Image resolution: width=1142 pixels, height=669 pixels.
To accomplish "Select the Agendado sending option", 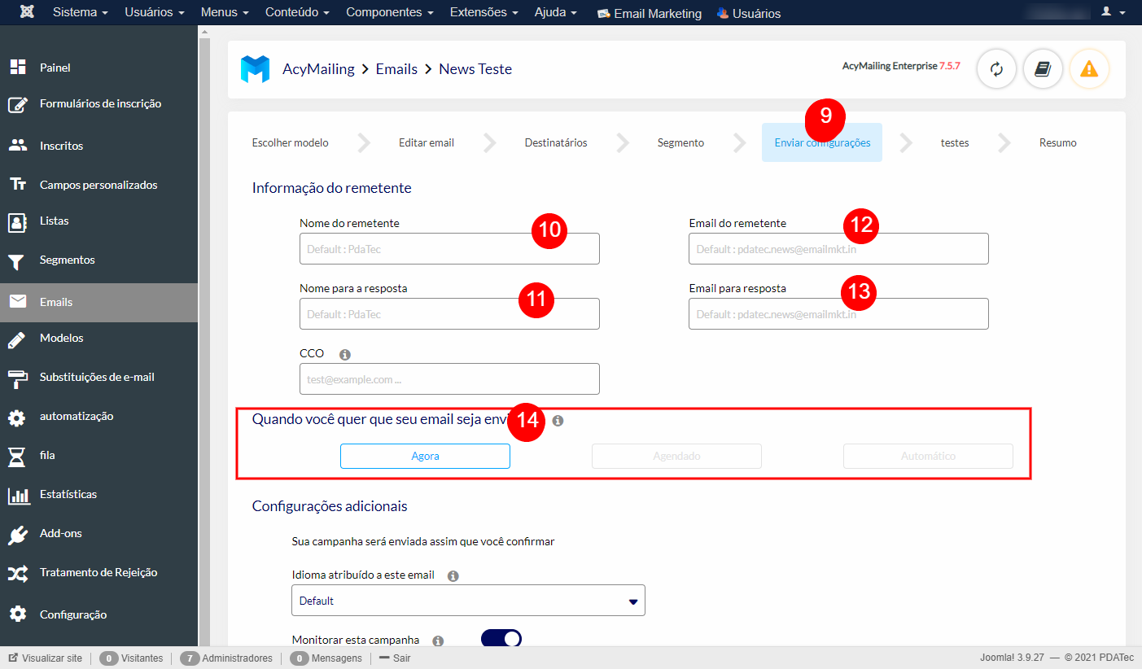I will click(676, 456).
